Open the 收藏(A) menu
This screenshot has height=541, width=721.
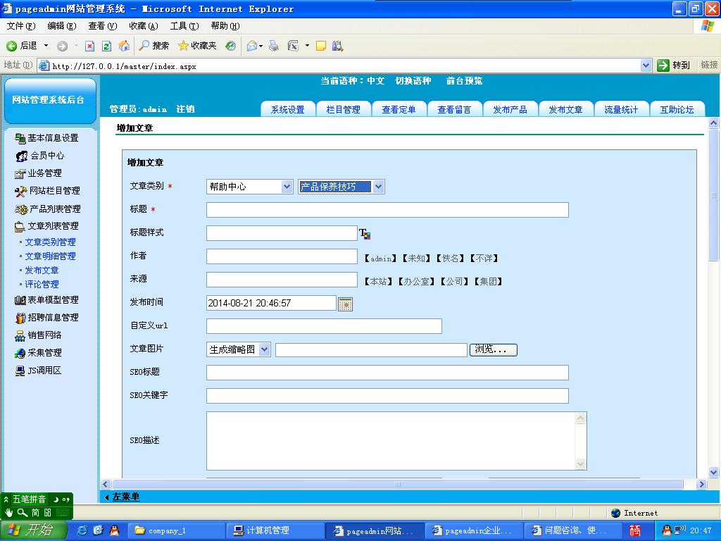143,26
